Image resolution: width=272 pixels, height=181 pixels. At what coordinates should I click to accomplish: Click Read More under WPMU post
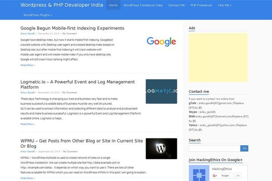point(28,178)
